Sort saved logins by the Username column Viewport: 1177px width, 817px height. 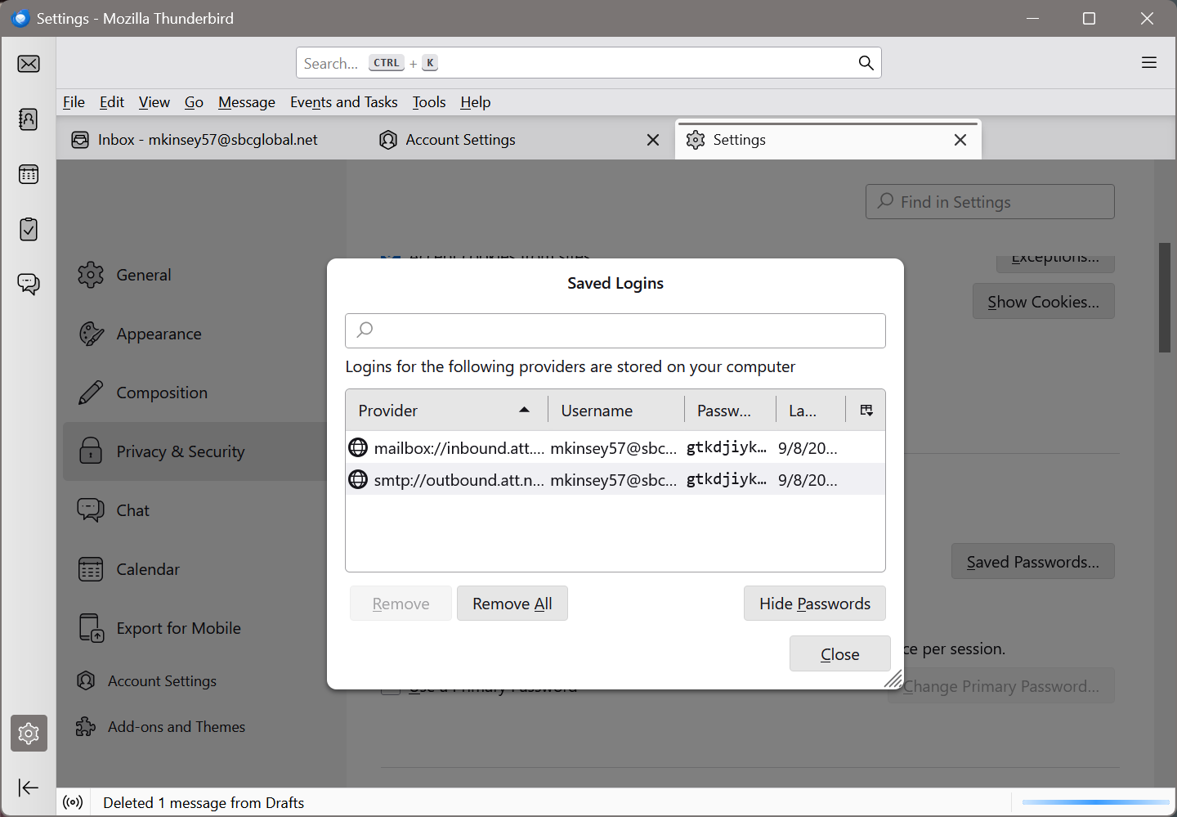pos(615,411)
